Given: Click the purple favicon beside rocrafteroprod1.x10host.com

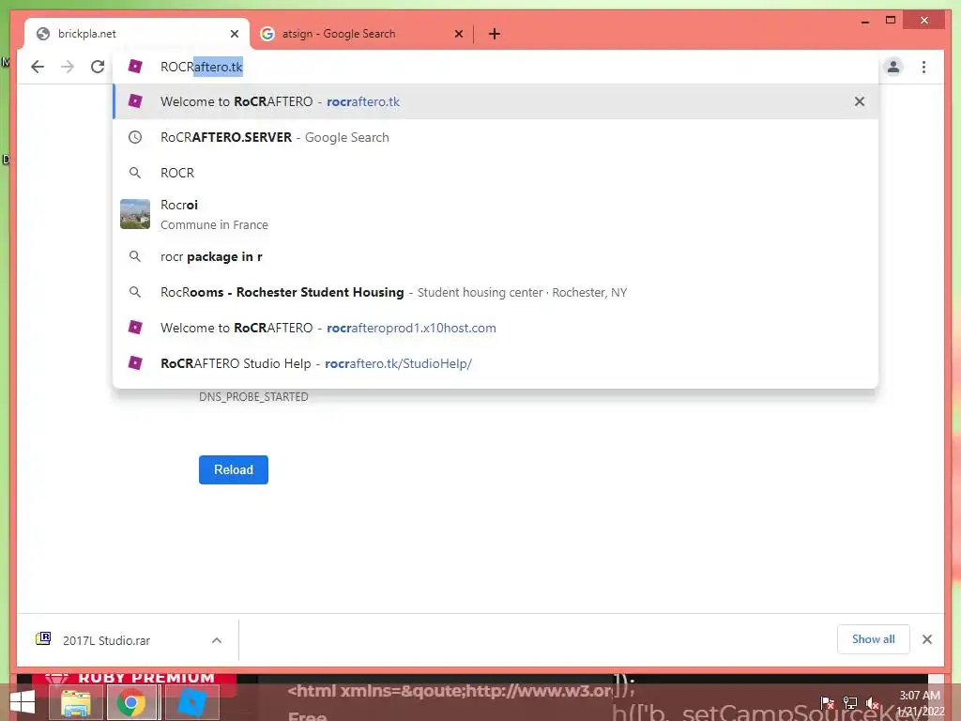Looking at the screenshot, I should click(x=135, y=328).
